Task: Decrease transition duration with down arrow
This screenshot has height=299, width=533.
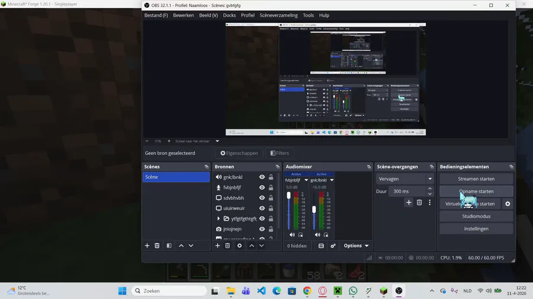Action: coord(430,194)
